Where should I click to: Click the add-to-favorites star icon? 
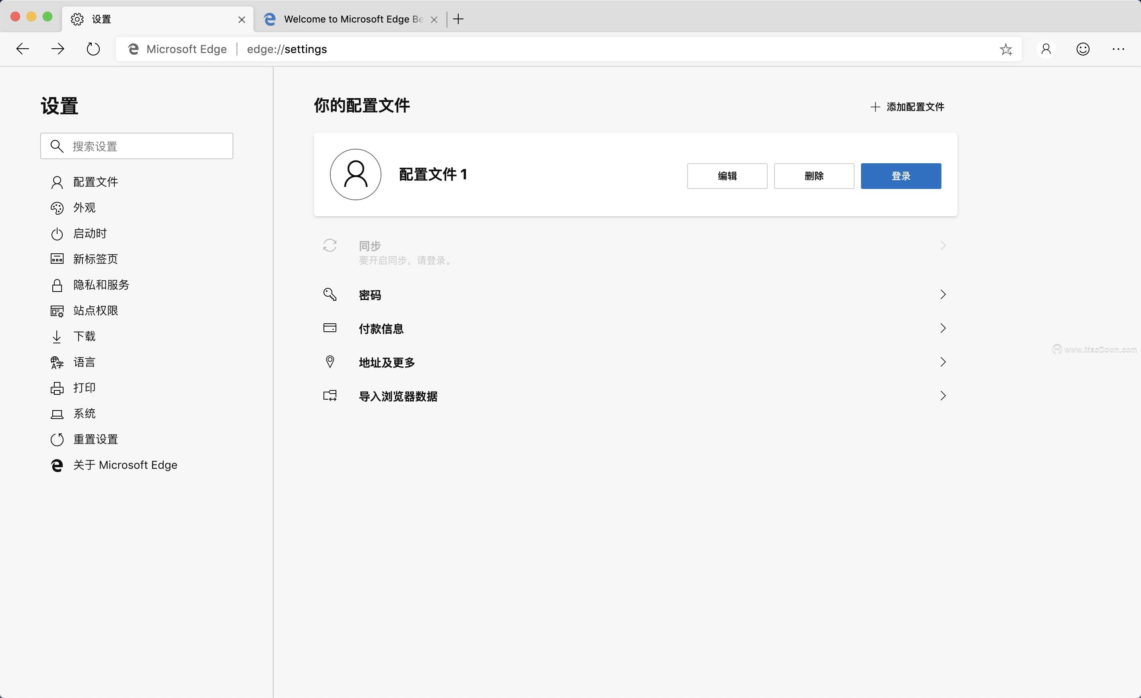(1005, 49)
